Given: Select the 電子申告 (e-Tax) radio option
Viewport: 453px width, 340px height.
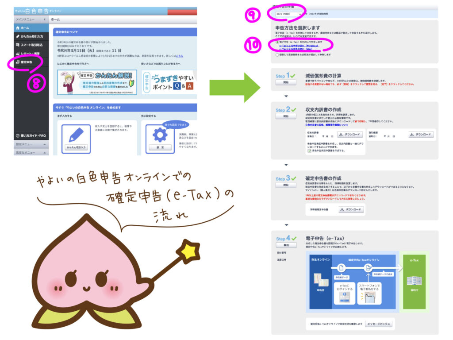Looking at the screenshot, I should pos(277,42).
